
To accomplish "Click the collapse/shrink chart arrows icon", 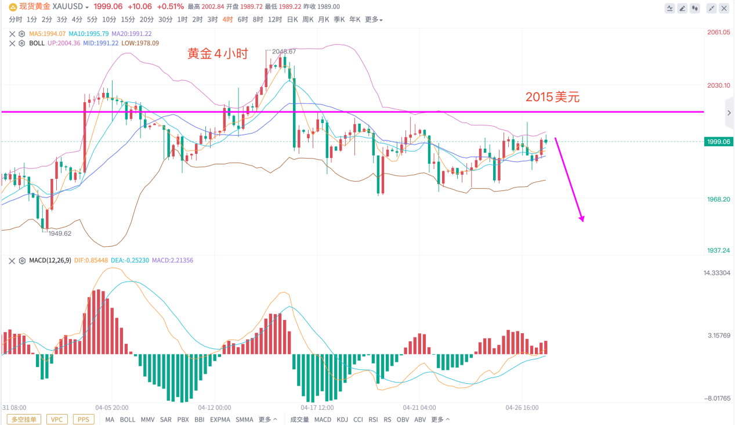I will pos(711,8).
